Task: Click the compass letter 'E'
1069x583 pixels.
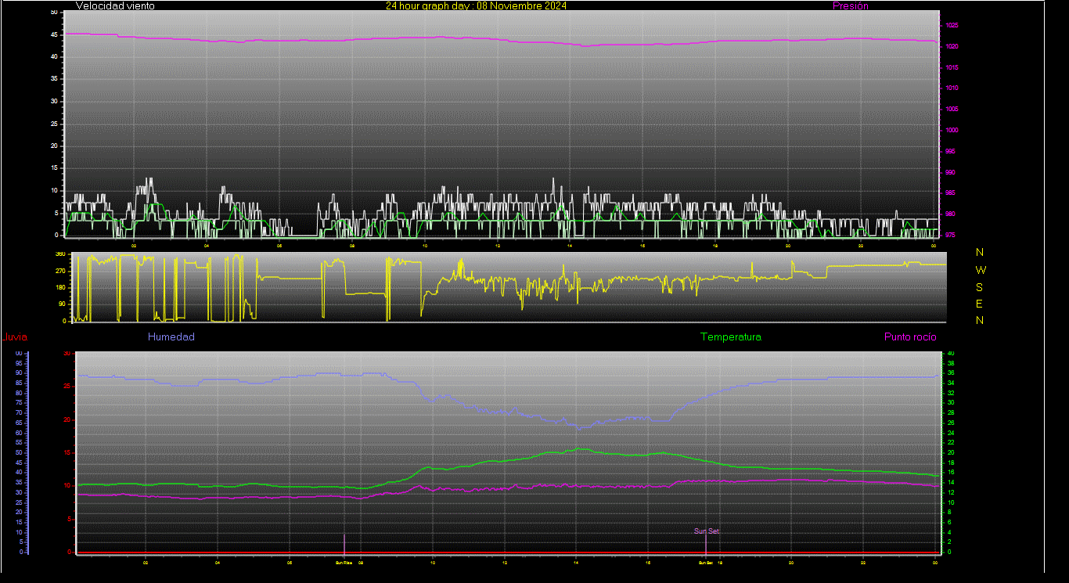Action: 980,304
